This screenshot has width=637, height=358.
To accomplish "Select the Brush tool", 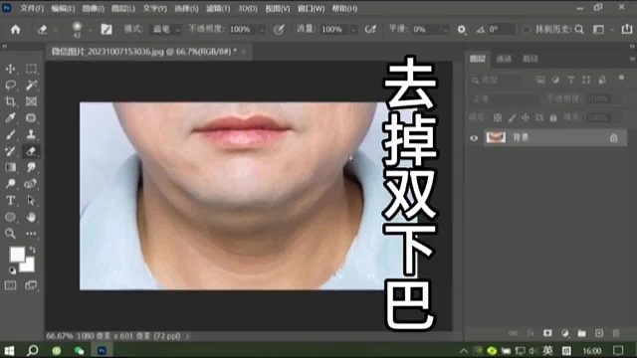I will 11,134.
